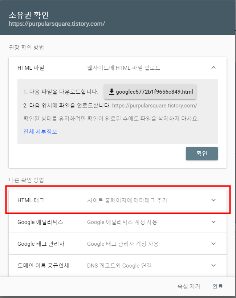Click the 웹사이트에 HTML 파일 업로드 description
This screenshot has width=236, height=298.
click(x=123, y=68)
